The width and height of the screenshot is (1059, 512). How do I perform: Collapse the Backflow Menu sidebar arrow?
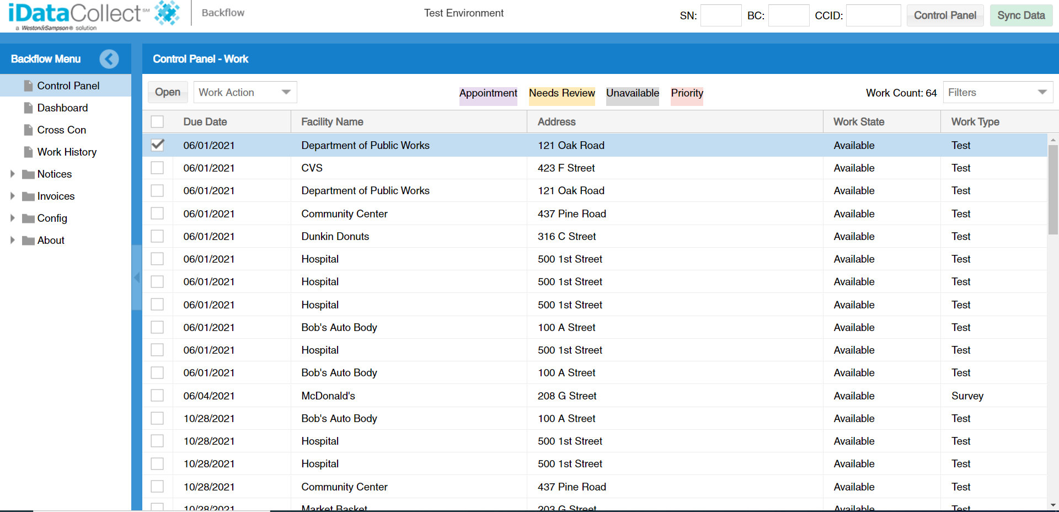coord(109,59)
